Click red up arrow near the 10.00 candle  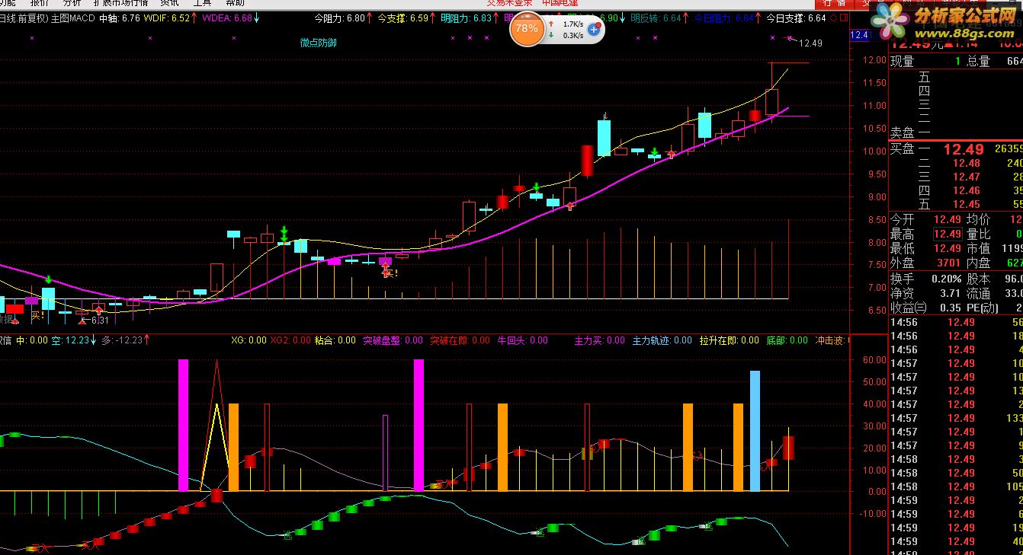(x=671, y=155)
